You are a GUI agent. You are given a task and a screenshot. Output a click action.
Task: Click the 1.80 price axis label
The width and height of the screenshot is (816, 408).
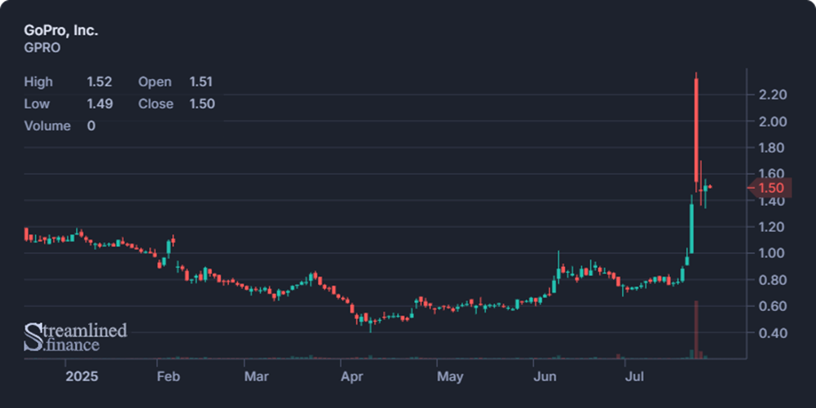tap(772, 147)
